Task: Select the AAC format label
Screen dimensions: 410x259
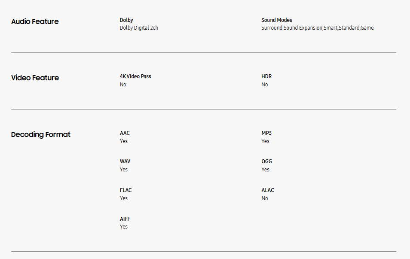Action: 125,133
